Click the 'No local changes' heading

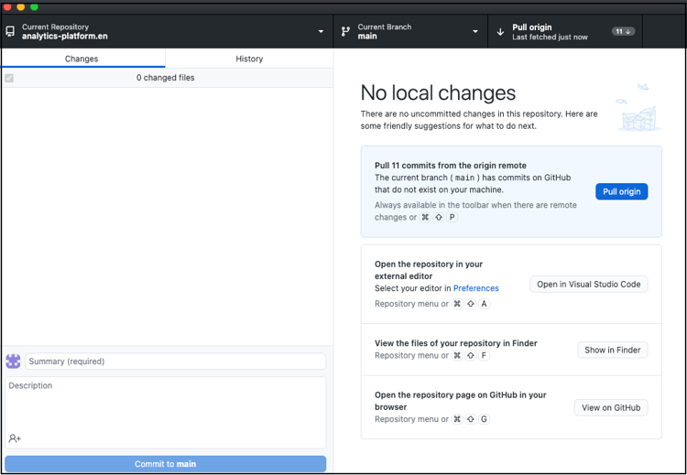click(438, 92)
